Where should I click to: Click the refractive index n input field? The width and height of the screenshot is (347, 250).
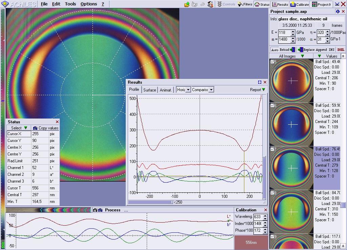284,39
